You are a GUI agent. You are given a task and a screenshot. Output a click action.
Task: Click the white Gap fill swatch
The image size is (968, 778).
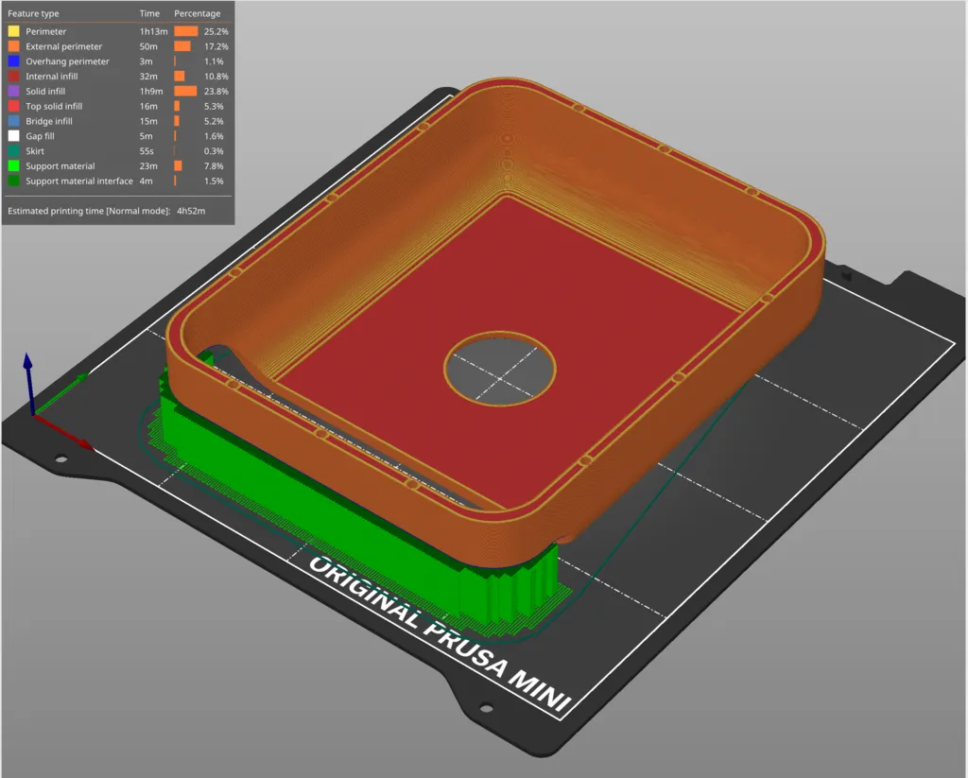coord(13,136)
